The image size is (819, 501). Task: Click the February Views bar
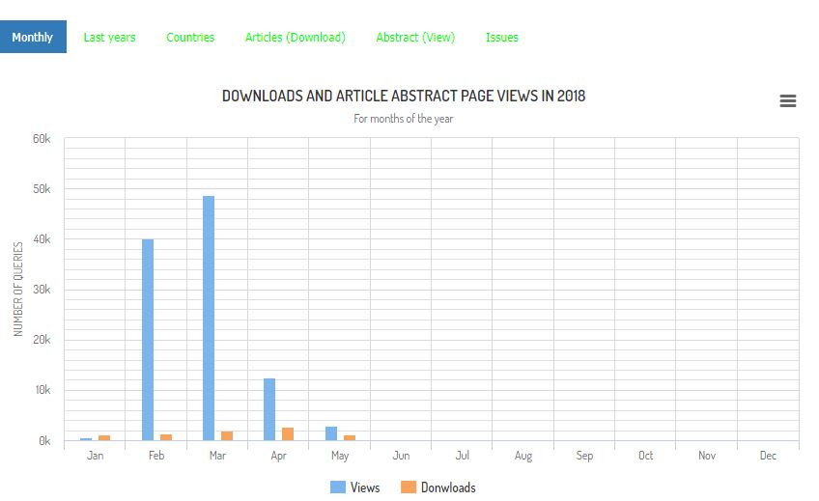tap(148, 340)
